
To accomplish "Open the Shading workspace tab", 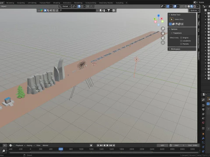I will (x=56, y=3).
